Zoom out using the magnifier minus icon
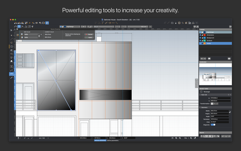Viewport: 241px width, 151px height. pyautogui.click(x=180, y=138)
